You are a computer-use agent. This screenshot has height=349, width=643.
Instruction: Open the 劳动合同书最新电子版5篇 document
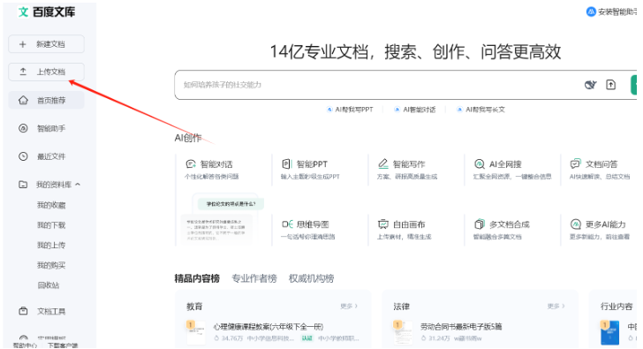pyautogui.click(x=461, y=326)
